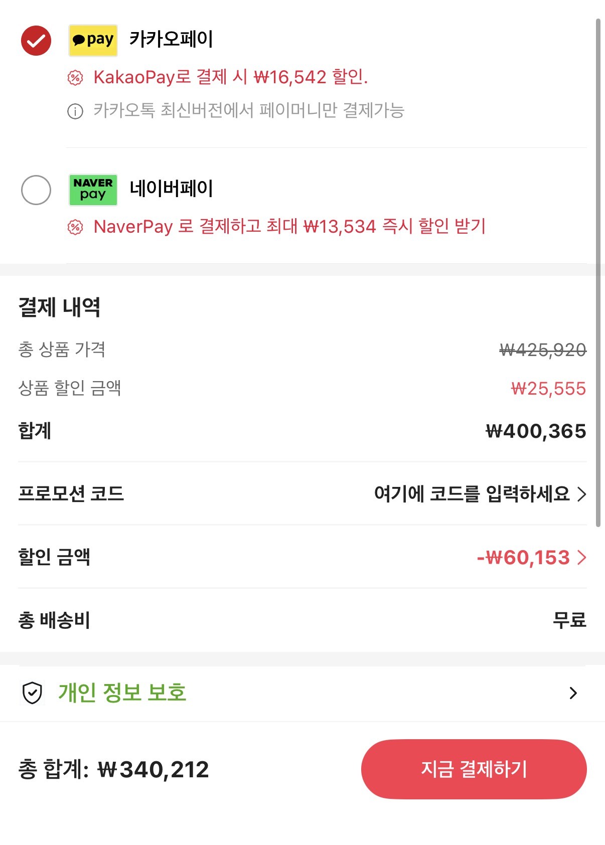The height and width of the screenshot is (845, 605).
Task: Click the KakaoPay discount coupon badge icon
Action: (x=75, y=78)
